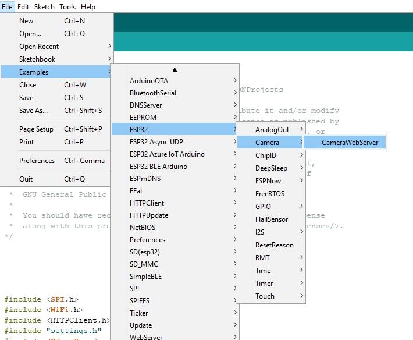
Task: Open the Edit menu
Action: [23, 6]
